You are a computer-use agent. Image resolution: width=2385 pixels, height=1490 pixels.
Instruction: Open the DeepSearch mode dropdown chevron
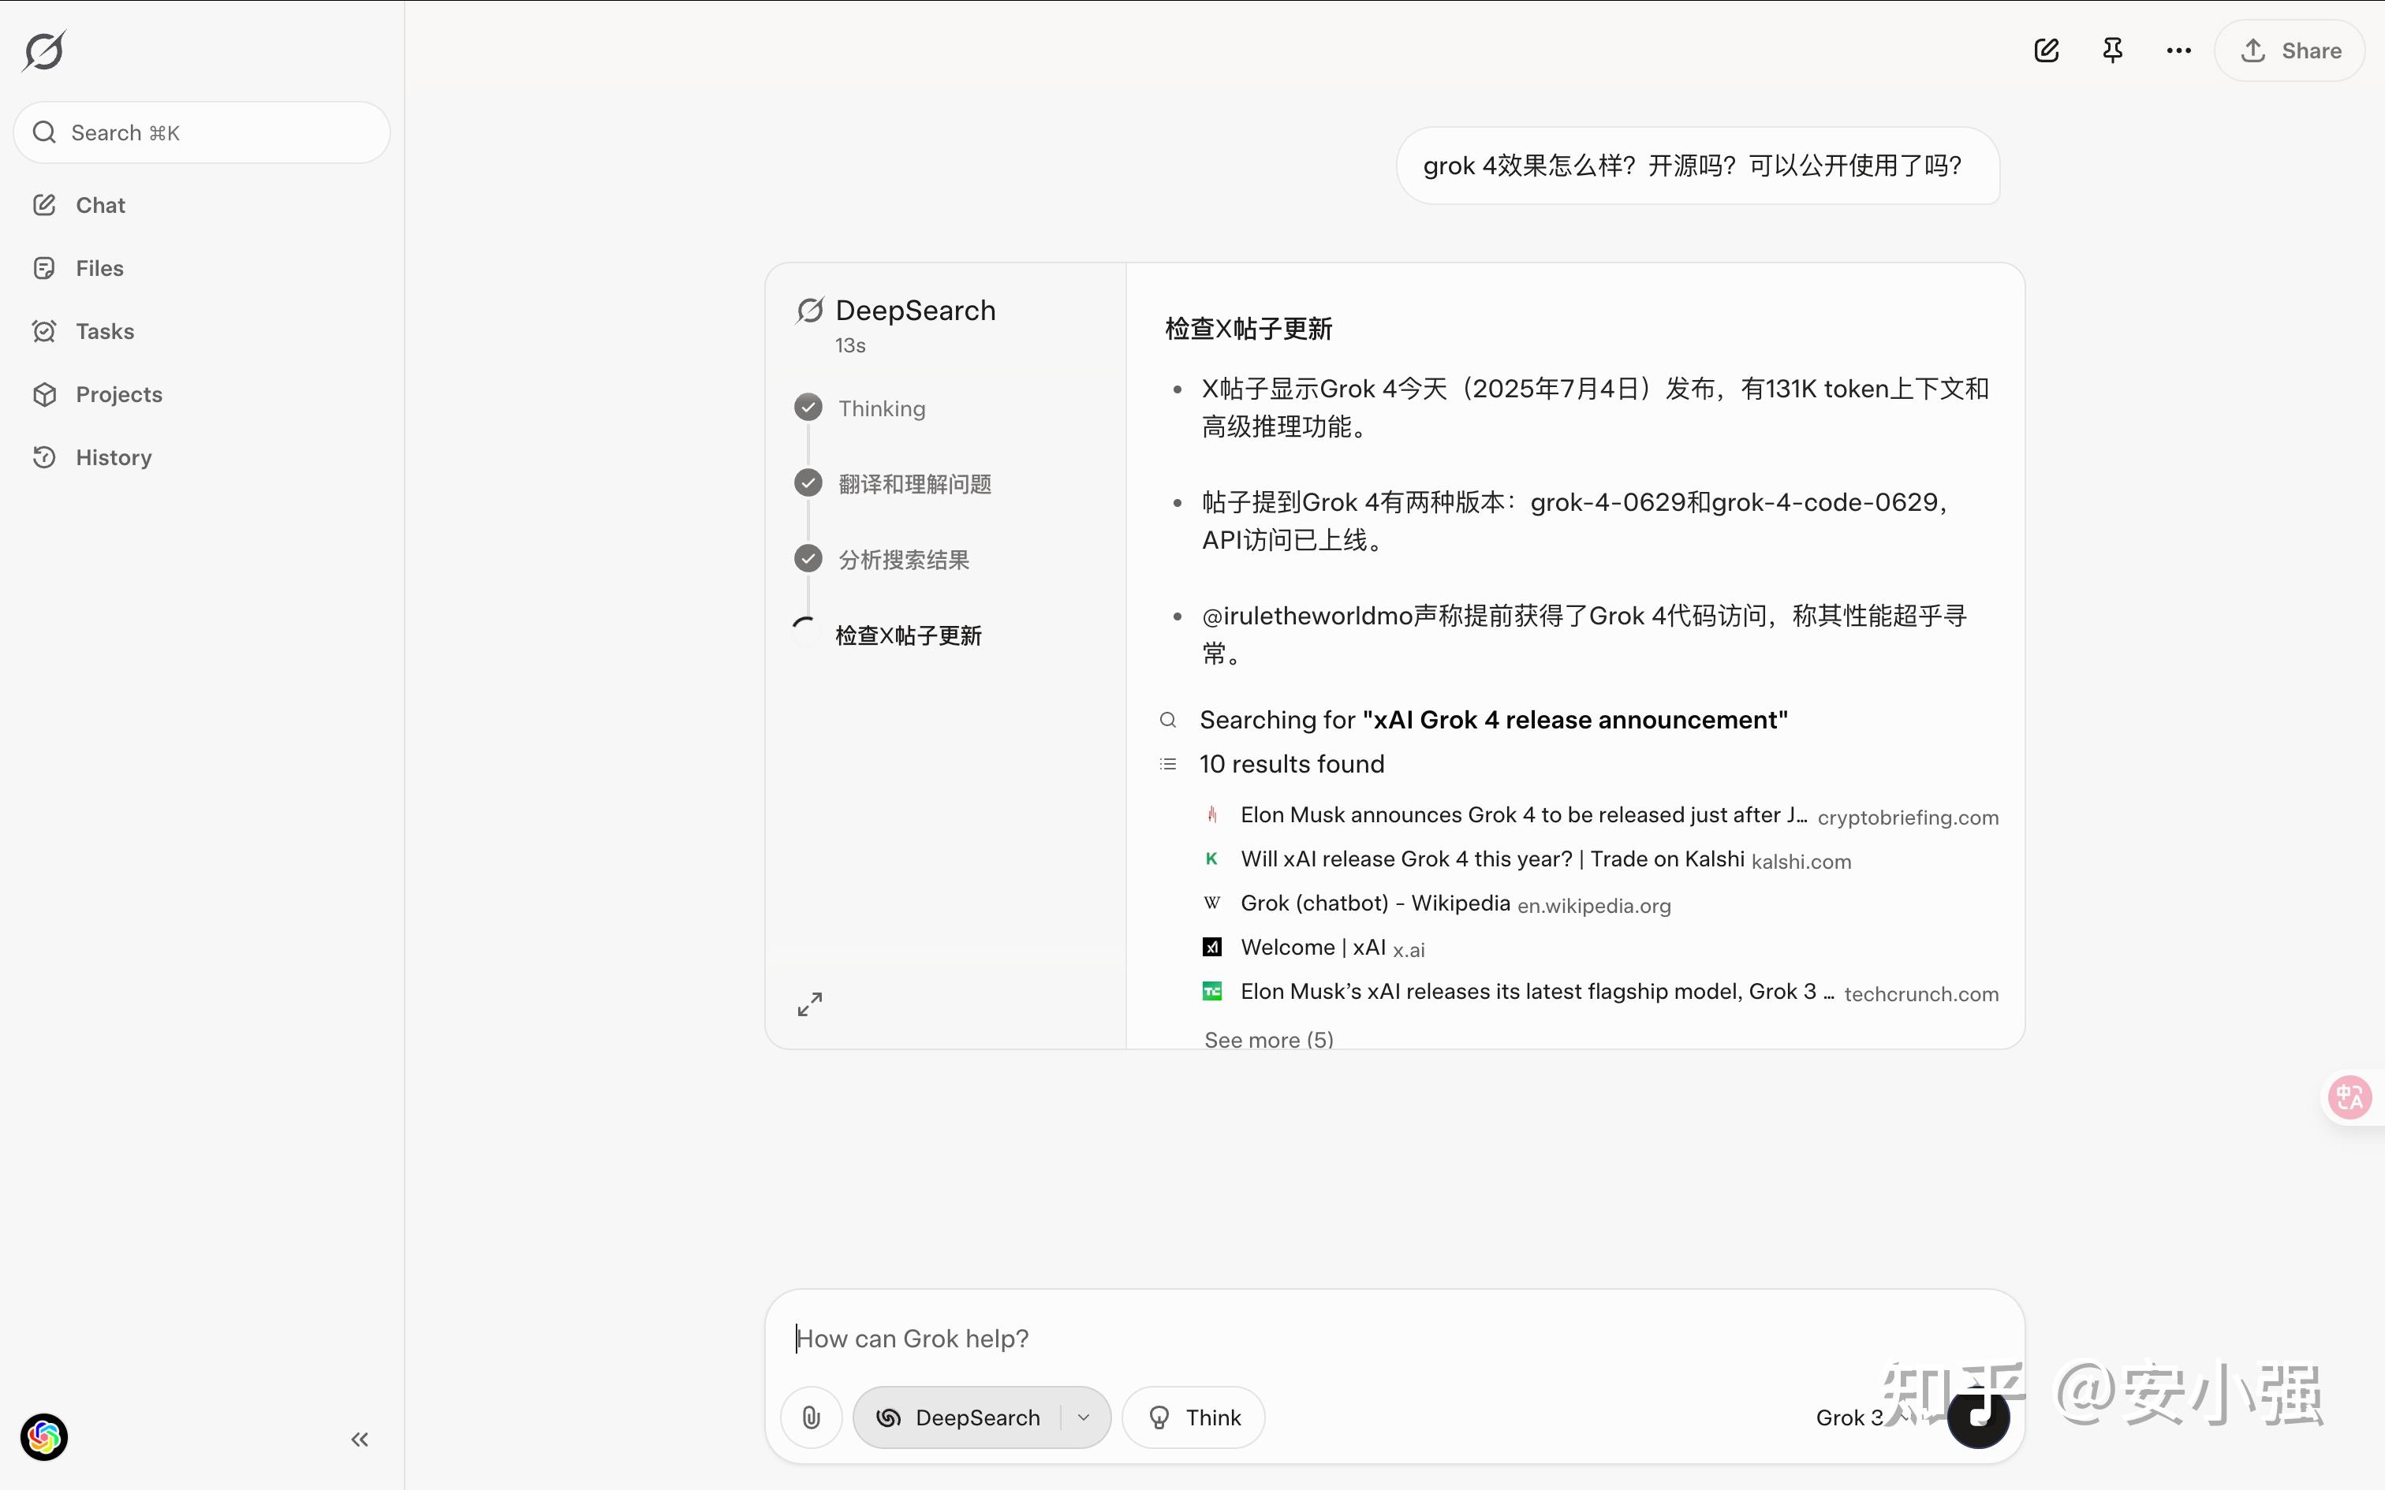point(1083,1416)
